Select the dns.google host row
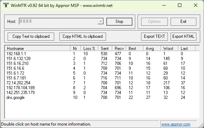The height and width of the screenshot is (128, 204). (x=102, y=97)
